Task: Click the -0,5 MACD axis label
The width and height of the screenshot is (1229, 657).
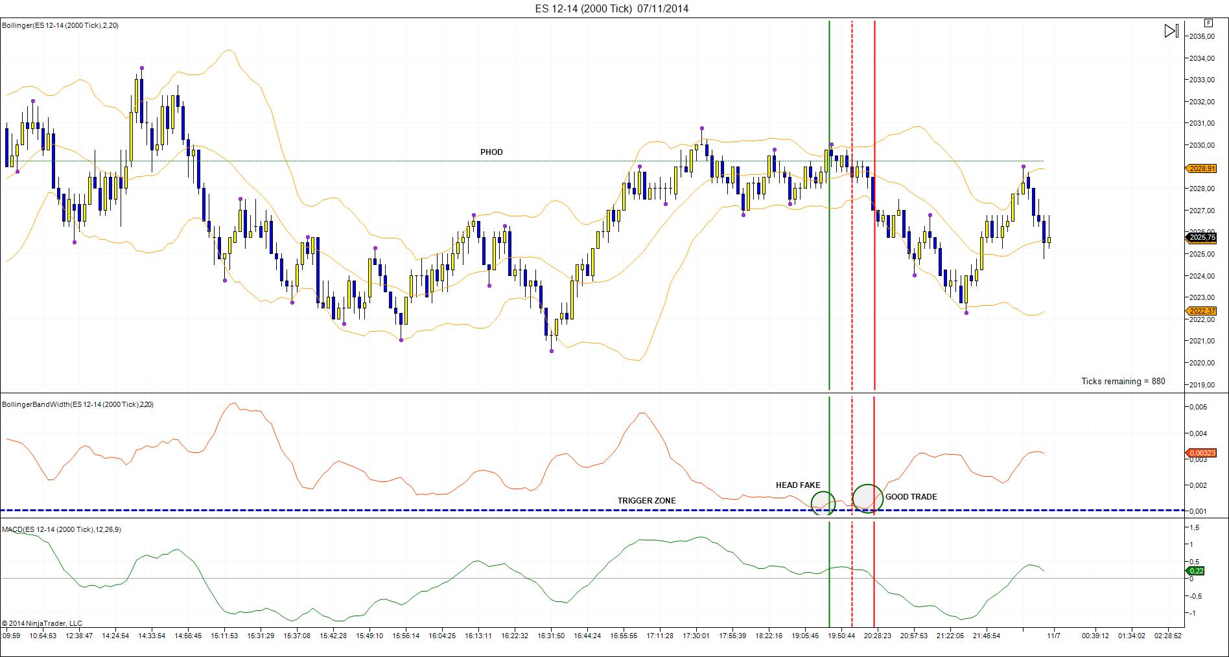Action: pyautogui.click(x=1196, y=596)
